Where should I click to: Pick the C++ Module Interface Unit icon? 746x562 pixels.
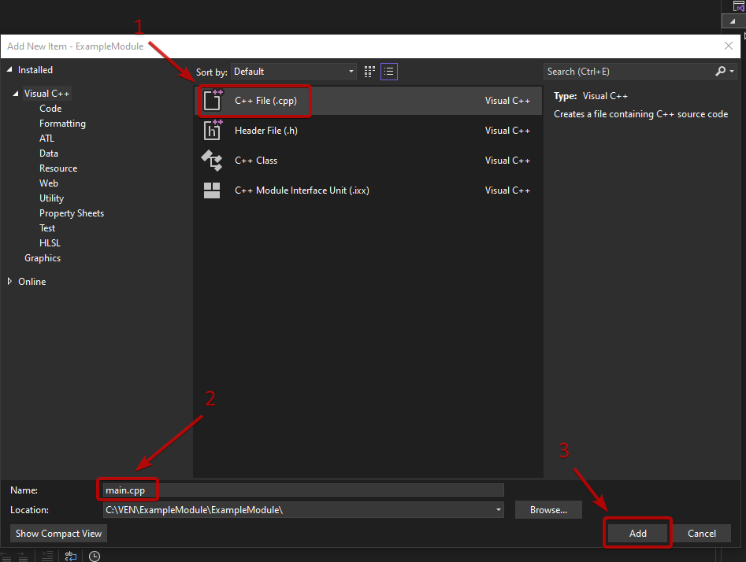point(213,190)
